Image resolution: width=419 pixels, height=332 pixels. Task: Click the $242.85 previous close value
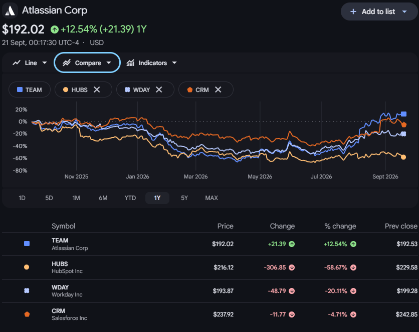[406, 314]
